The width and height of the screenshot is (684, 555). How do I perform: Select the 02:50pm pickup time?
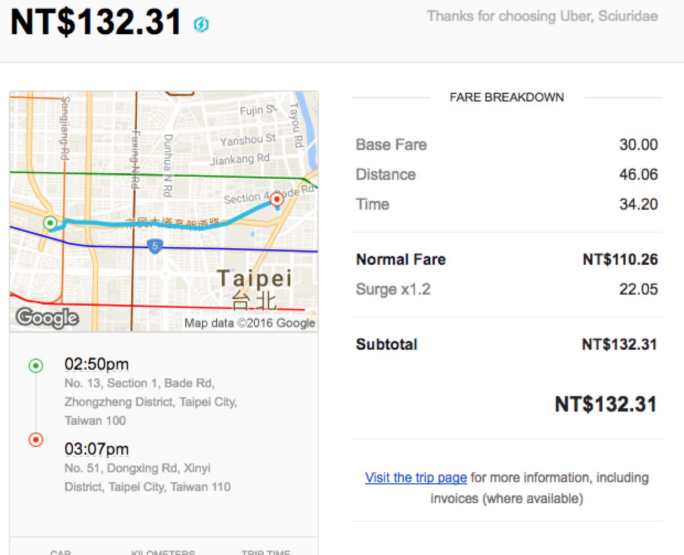(x=97, y=364)
